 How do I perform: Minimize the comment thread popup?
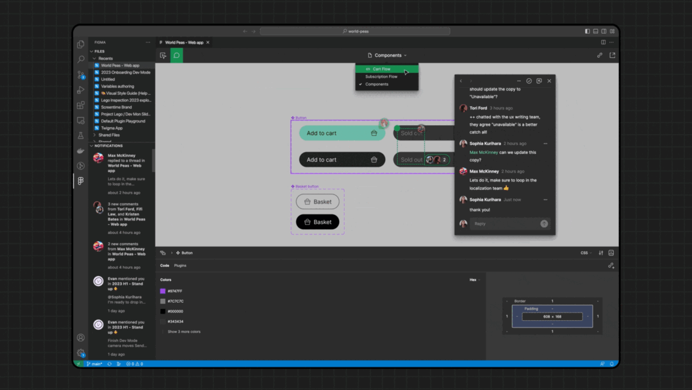(x=518, y=81)
